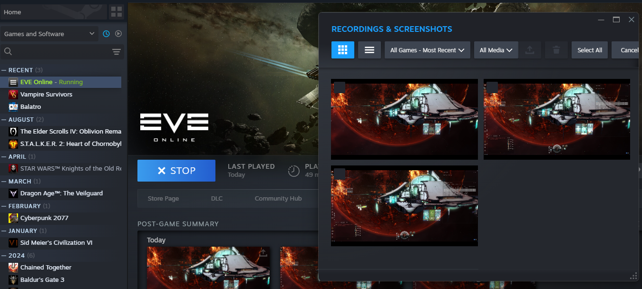642x289 pixels.
Task: Select the Vampire Survivors game icon
Action: click(x=13, y=95)
